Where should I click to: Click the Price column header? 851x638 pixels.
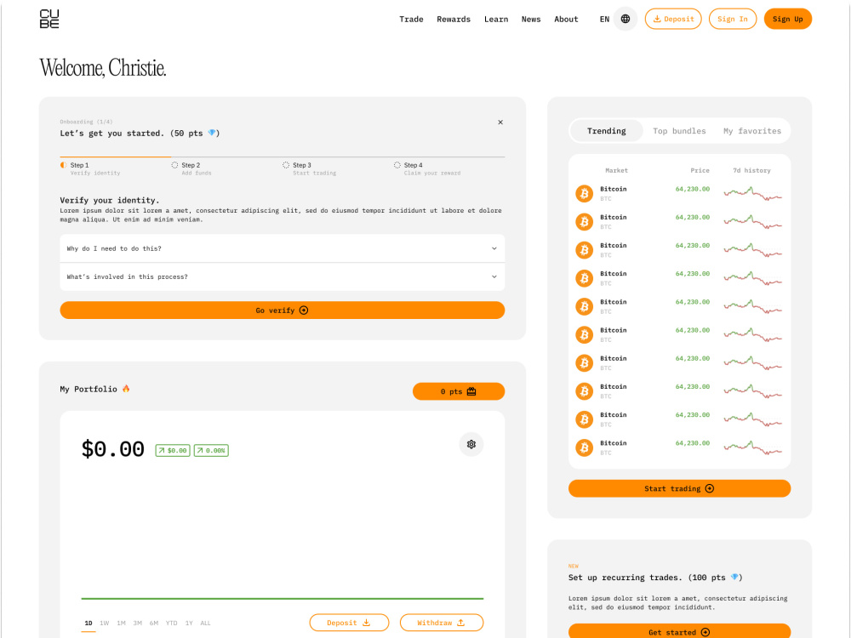click(700, 170)
